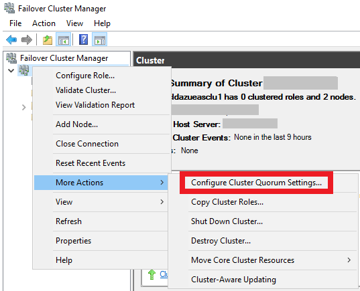This screenshot has height=291, width=360.
Task: Select Close Connection
Action: click(x=101, y=144)
